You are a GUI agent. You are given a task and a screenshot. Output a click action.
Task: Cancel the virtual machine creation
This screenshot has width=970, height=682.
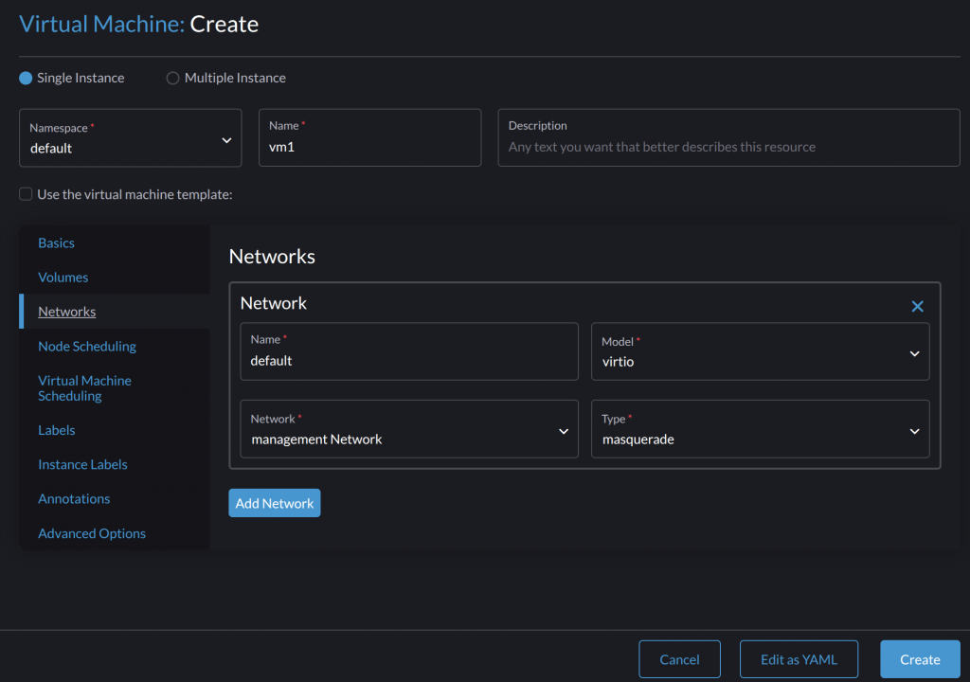(x=679, y=659)
